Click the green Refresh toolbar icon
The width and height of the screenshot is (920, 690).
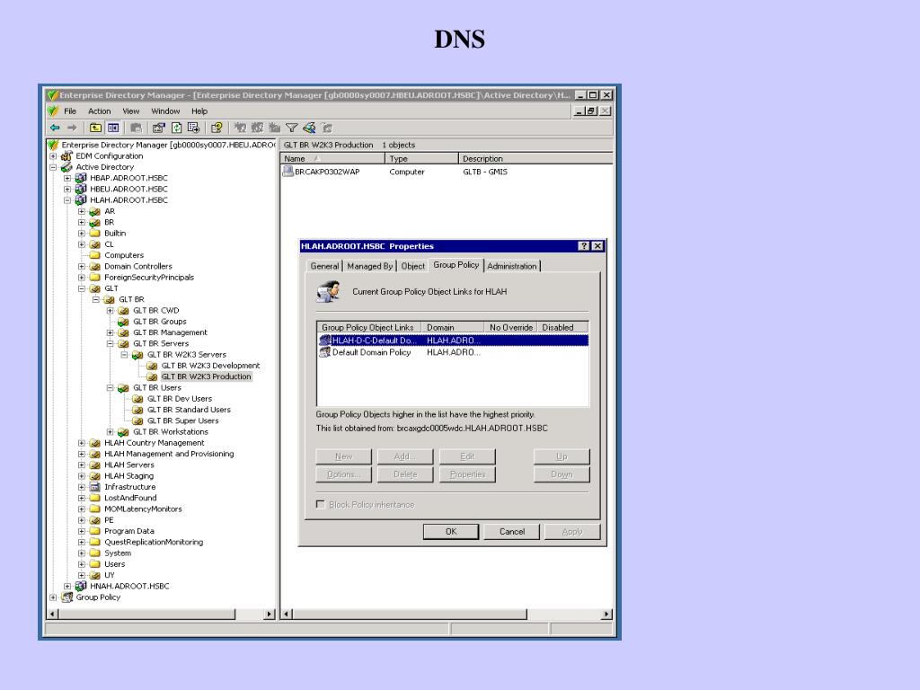coord(177,128)
